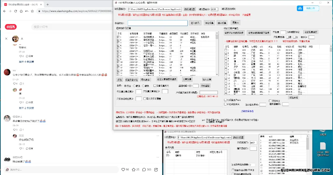Screen dimensions: 333x175
Task: Toggle the 文章采集开关 checkbox
Action: click(x=154, y=86)
